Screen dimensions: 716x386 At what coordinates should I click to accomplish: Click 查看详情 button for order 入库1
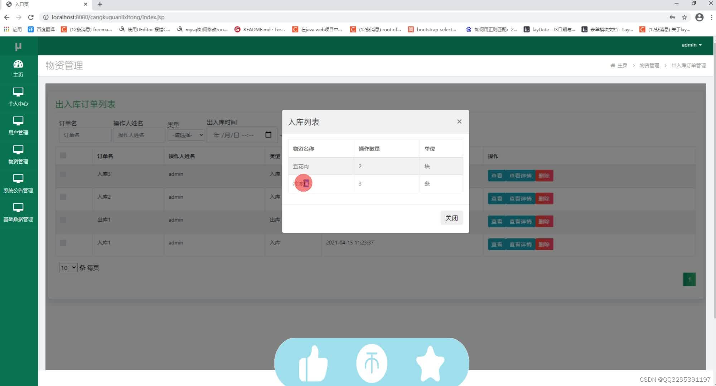(x=520, y=244)
